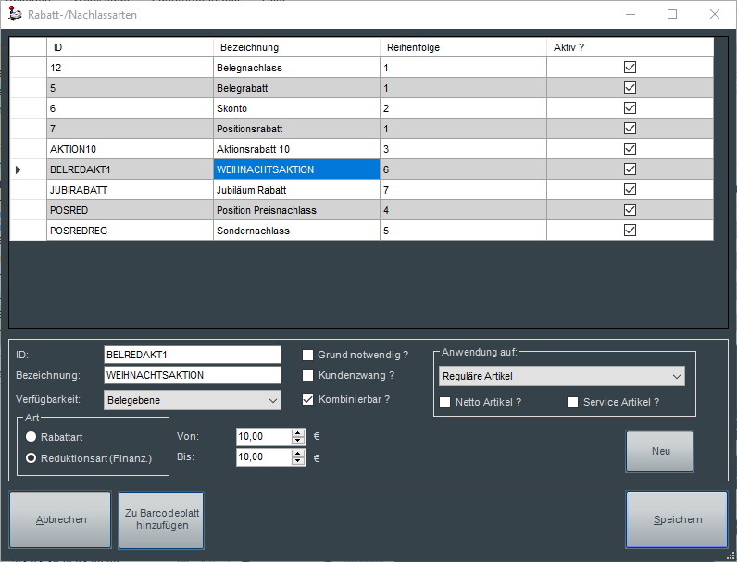737x562 pixels.
Task: Toggle the Aktiv checkbox for Skonto row
Action: point(631,108)
